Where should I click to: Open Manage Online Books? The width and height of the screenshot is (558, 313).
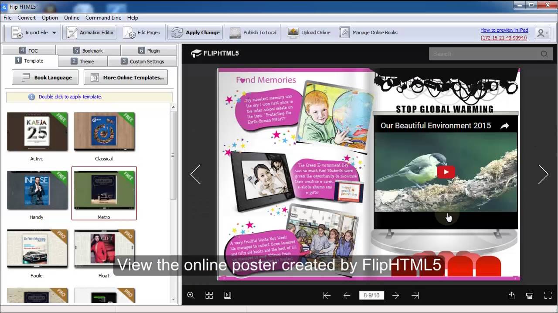tap(369, 33)
